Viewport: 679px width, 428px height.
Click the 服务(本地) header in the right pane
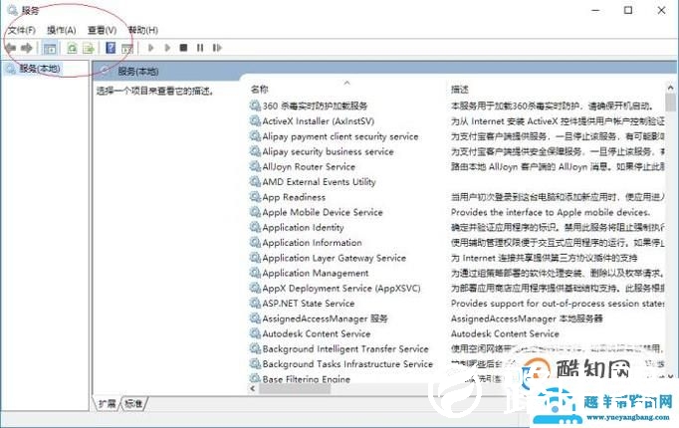138,72
